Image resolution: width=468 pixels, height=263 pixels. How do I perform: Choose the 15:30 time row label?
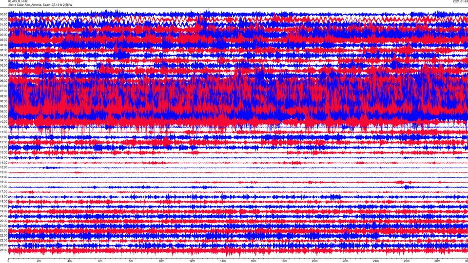click(4, 172)
